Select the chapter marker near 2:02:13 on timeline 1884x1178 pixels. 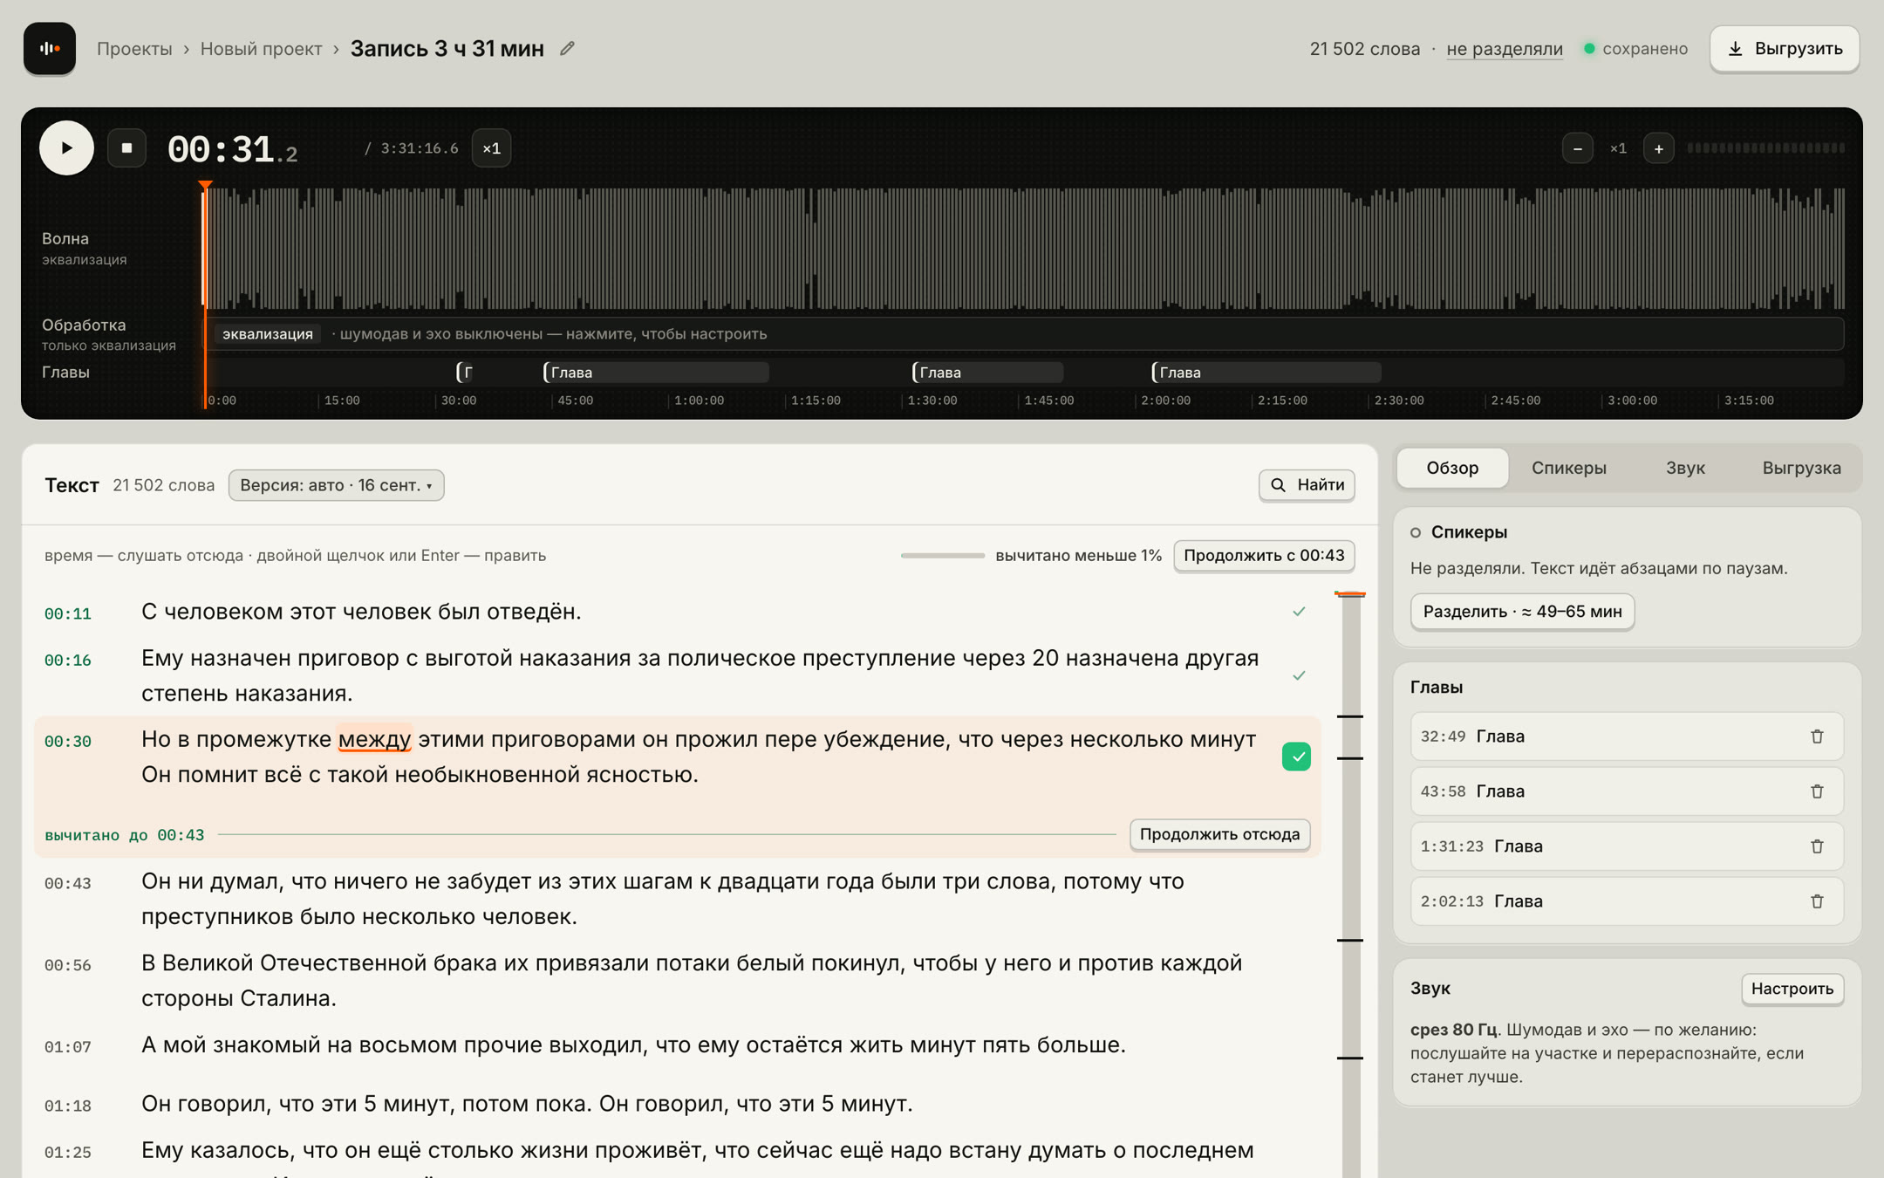click(x=1266, y=373)
